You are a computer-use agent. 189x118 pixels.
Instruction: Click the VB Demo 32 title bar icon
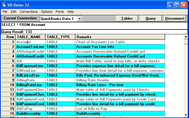point(4,5)
